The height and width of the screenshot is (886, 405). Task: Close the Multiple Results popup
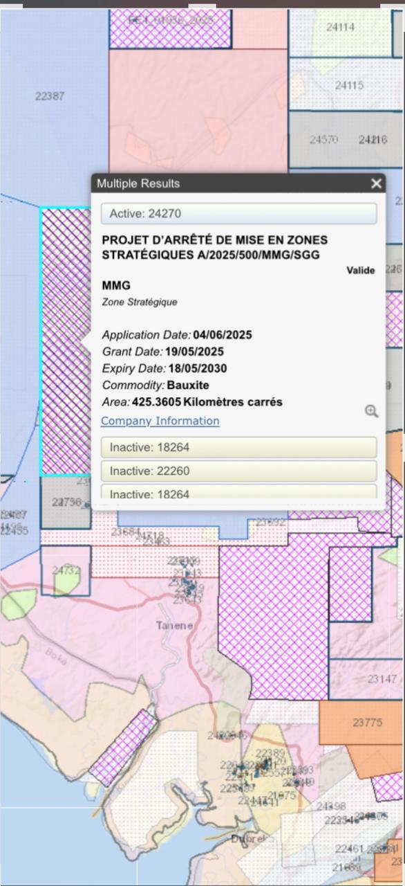[x=376, y=183]
